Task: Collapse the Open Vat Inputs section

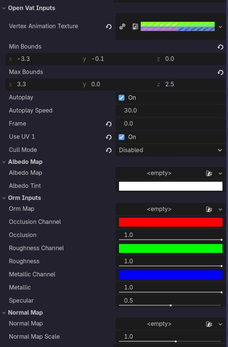Action: 4,8
